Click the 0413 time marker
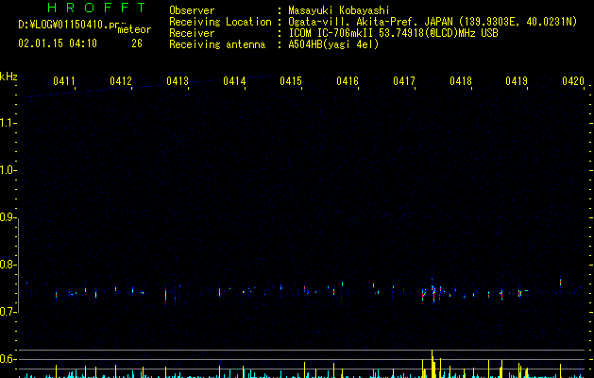Screen dimensions: 594x378 point(178,81)
